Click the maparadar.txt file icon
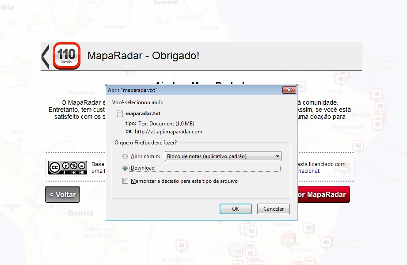 coord(120,114)
